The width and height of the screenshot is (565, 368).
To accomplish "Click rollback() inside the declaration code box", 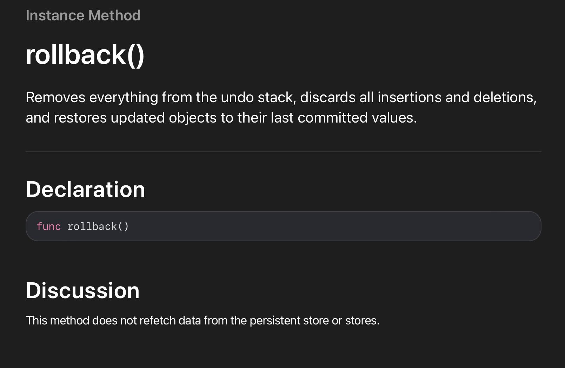I will 98,226.
